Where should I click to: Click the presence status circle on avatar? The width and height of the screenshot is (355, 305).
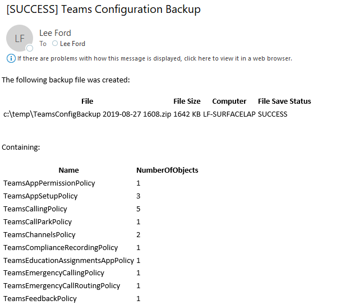30,49
